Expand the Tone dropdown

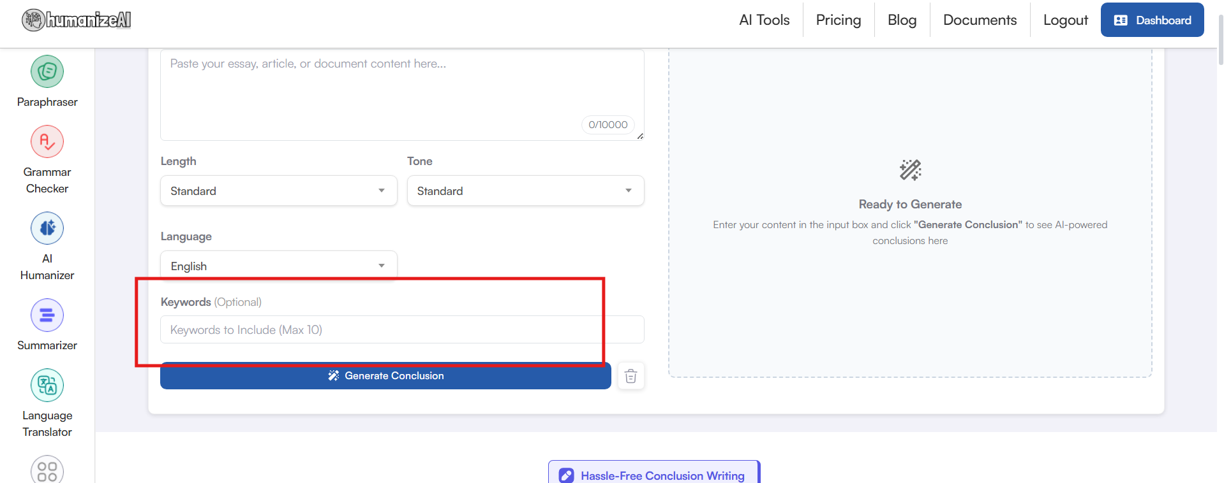click(x=525, y=191)
